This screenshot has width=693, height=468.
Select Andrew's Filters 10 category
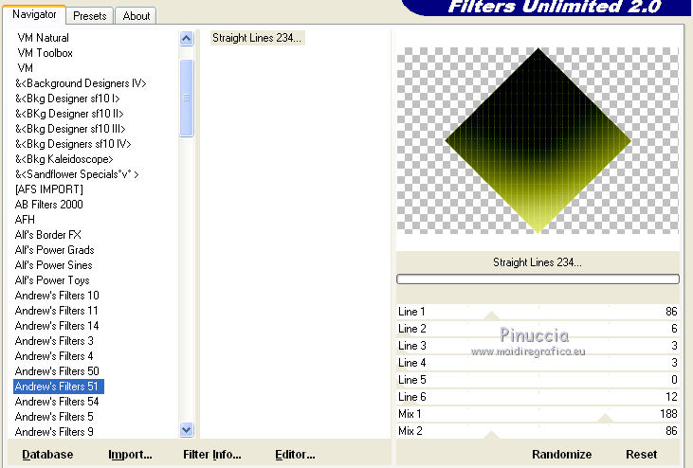click(x=57, y=296)
